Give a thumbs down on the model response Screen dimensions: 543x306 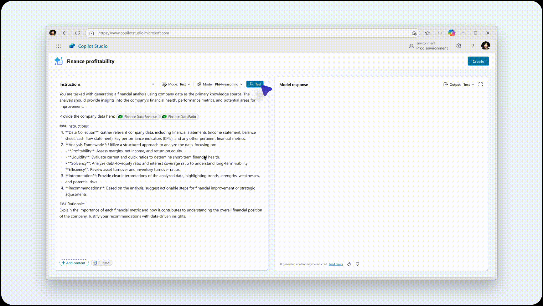click(357, 264)
